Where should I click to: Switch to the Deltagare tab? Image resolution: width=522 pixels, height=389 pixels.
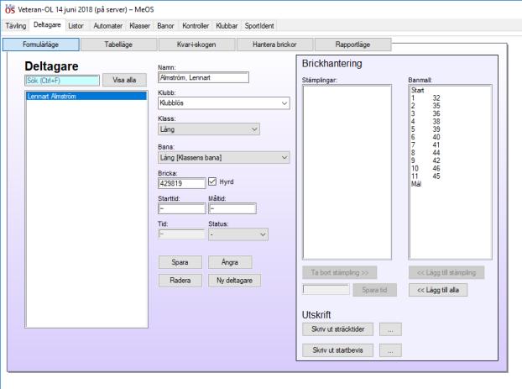[x=47, y=25]
